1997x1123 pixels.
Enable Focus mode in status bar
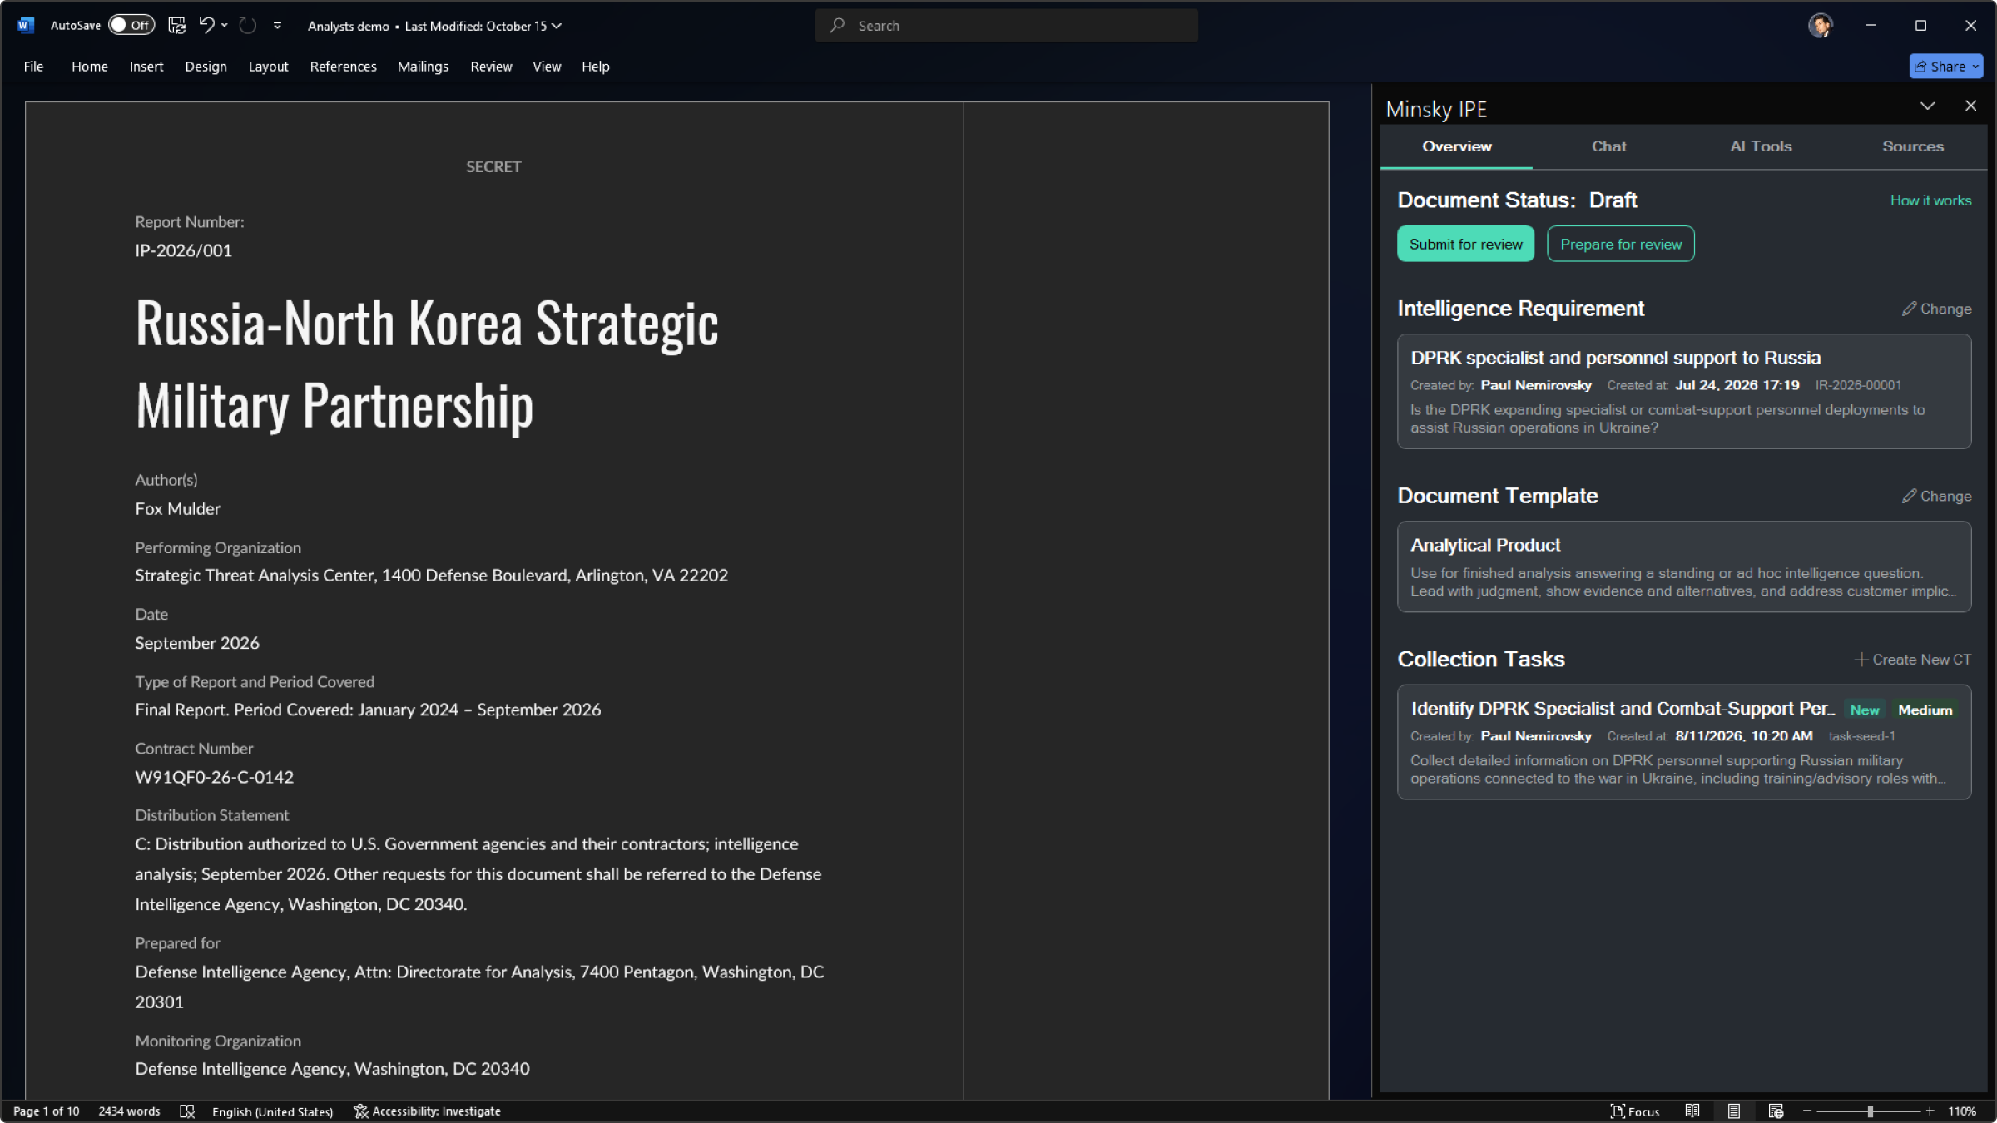1635,1111
